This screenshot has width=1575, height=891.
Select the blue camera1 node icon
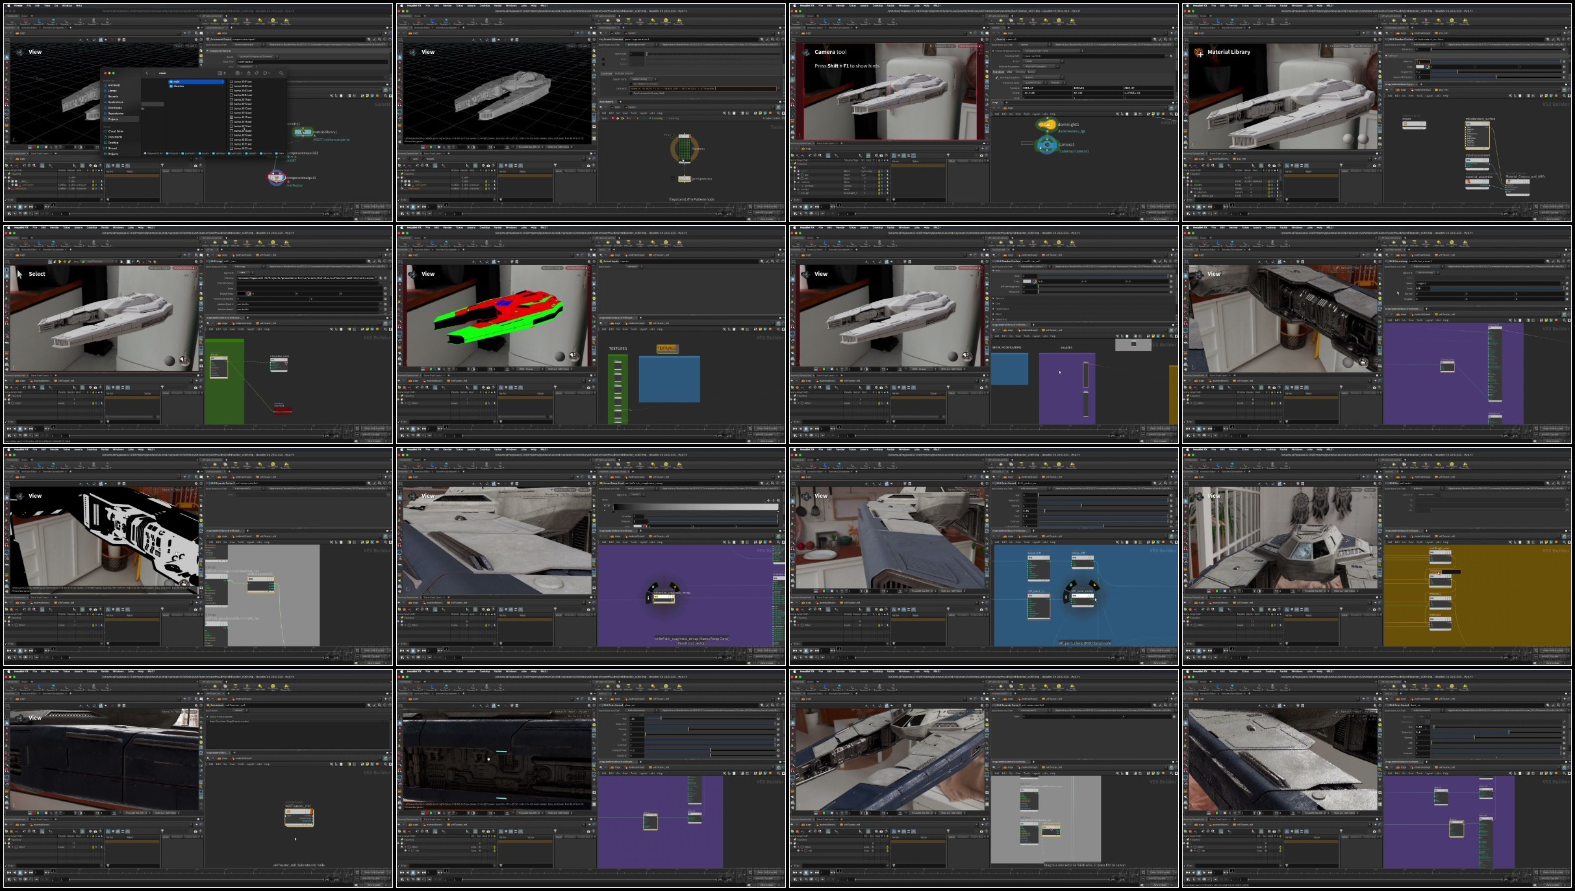(1047, 145)
